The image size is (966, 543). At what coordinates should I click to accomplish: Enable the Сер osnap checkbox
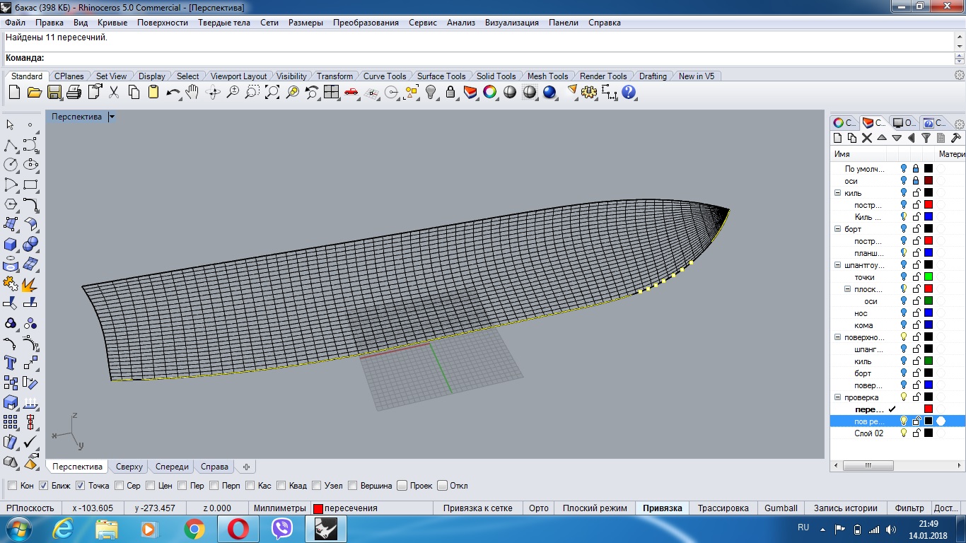(119, 486)
